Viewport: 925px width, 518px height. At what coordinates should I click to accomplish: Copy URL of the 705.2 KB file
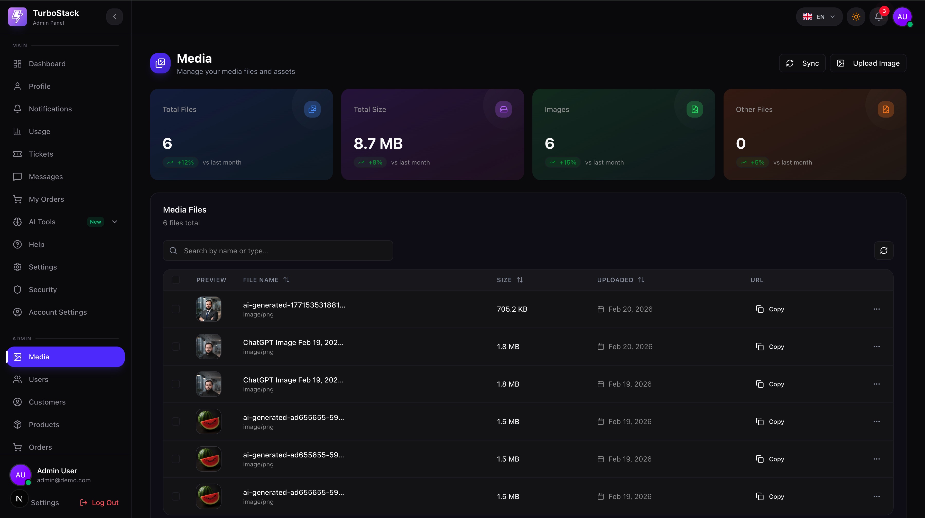coord(770,309)
